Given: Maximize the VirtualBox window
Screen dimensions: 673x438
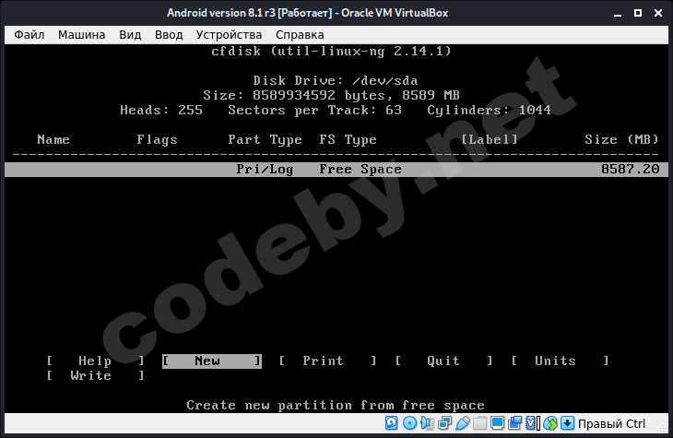Looking at the screenshot, I should click(x=638, y=13).
